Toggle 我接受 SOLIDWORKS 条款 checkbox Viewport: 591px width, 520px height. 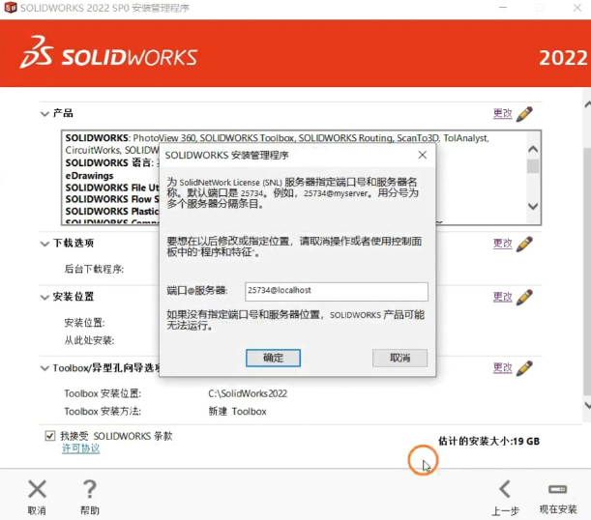[x=50, y=436]
